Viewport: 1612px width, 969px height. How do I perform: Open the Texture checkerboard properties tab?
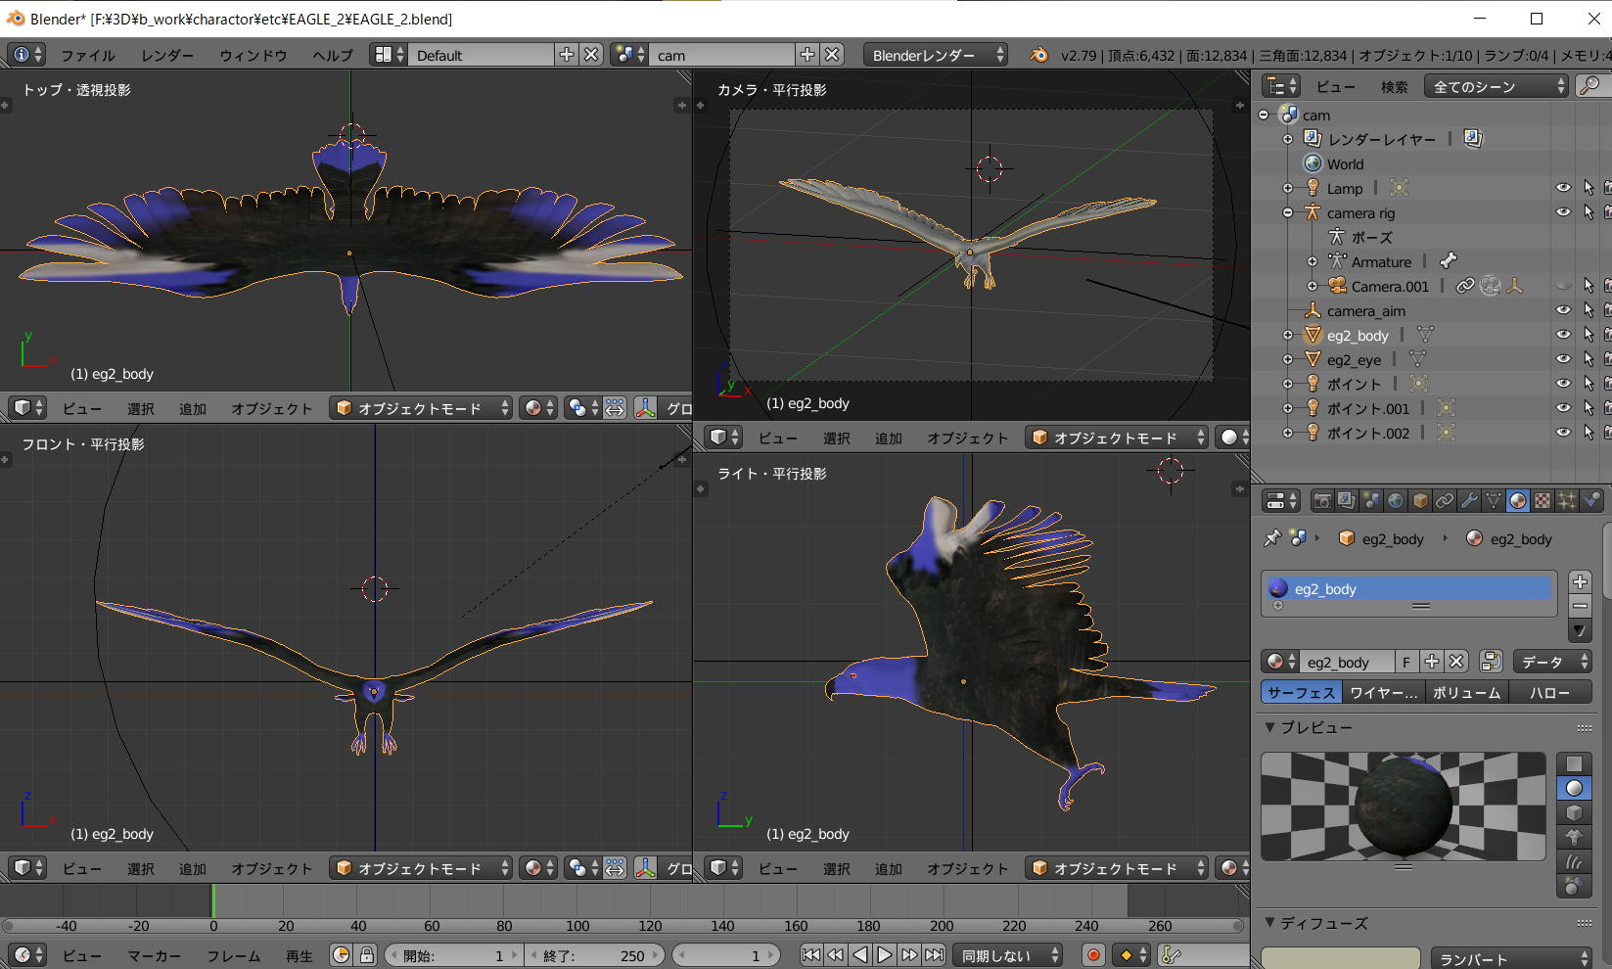coord(1543,501)
